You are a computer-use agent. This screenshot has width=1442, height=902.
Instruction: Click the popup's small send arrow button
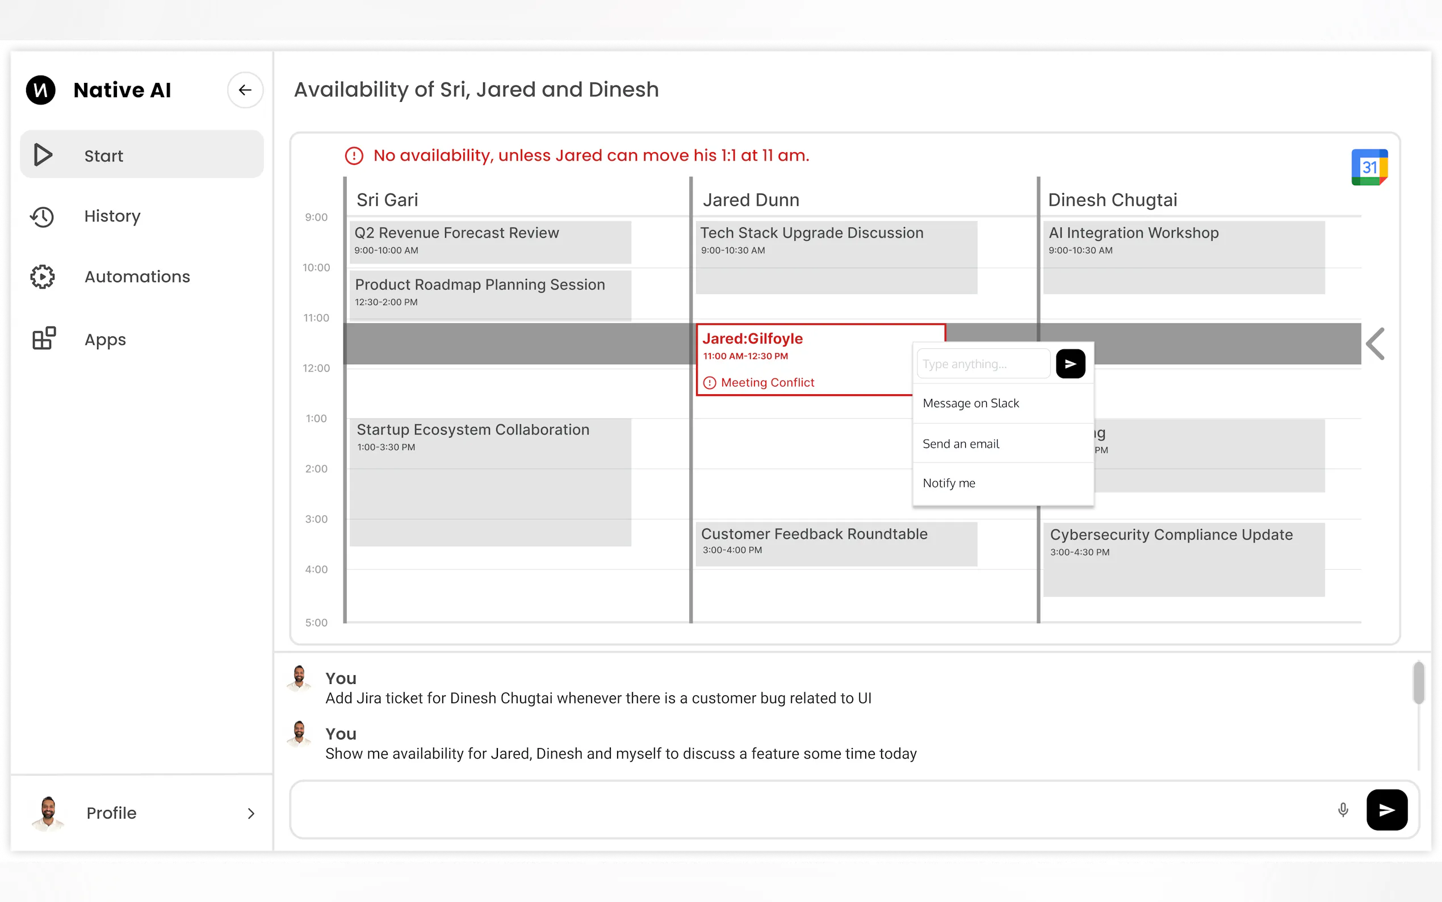pos(1070,364)
